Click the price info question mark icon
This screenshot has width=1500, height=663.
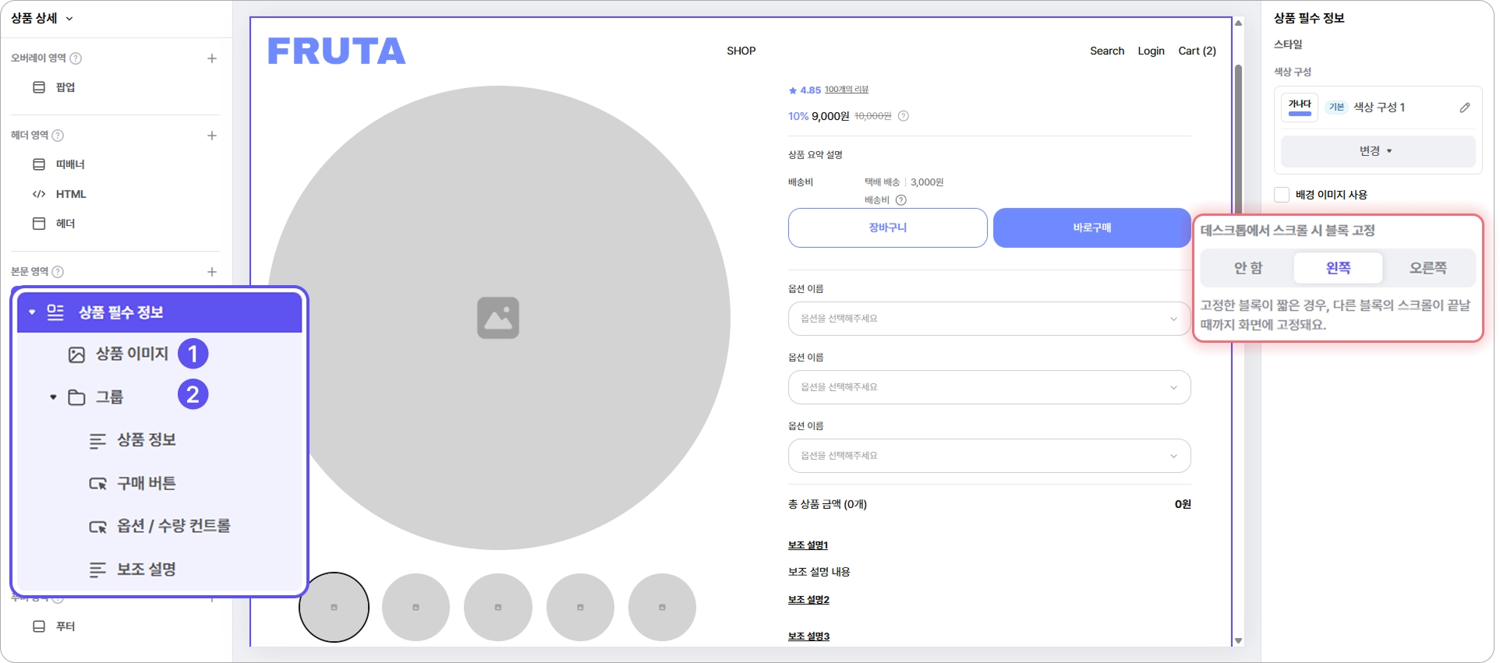click(904, 116)
